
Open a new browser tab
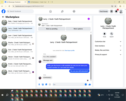52,2
